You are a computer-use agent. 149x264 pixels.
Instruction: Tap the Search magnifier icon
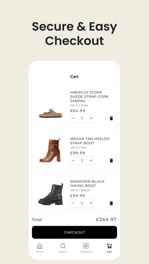tap(63, 246)
